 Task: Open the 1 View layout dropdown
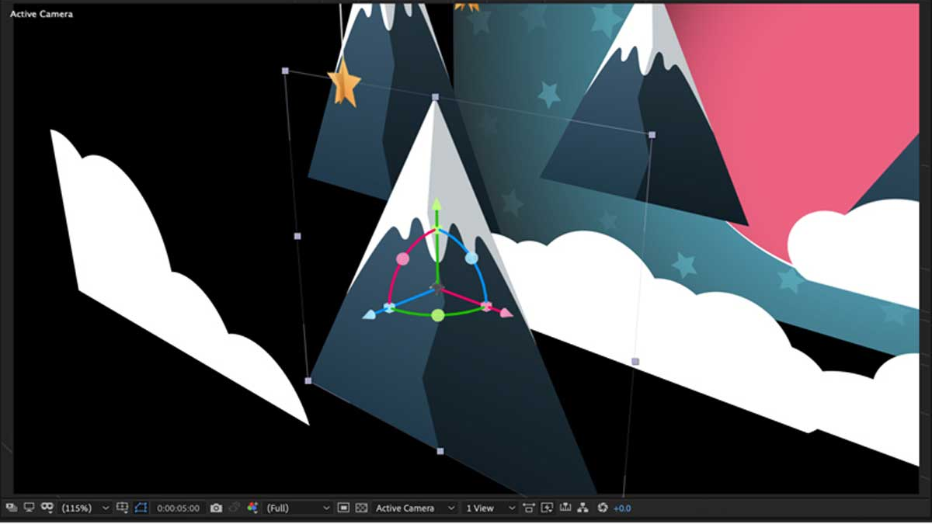pyautogui.click(x=489, y=508)
